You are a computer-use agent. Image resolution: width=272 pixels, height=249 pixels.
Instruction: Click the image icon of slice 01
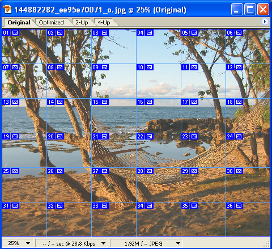coord(15,33)
